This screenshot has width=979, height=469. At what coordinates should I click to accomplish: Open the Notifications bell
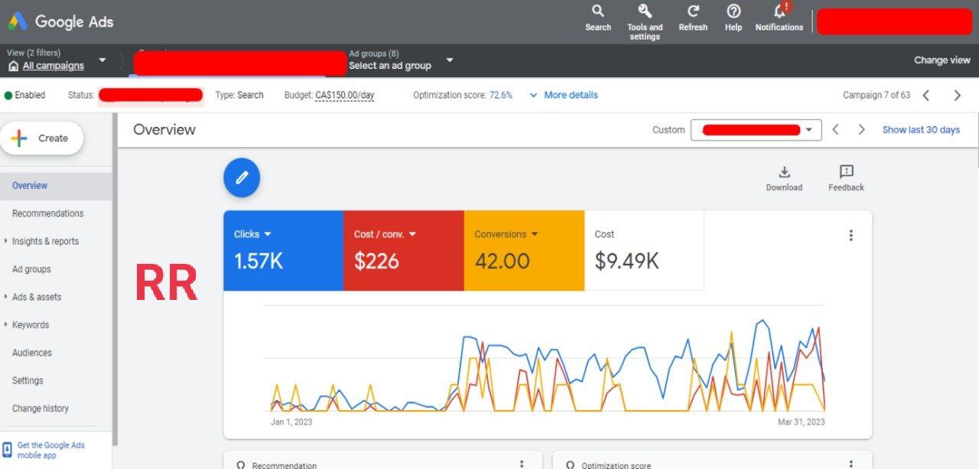click(779, 11)
